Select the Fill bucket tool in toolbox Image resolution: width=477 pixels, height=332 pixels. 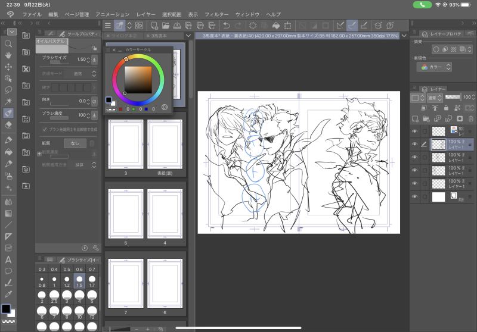pyautogui.click(x=8, y=152)
